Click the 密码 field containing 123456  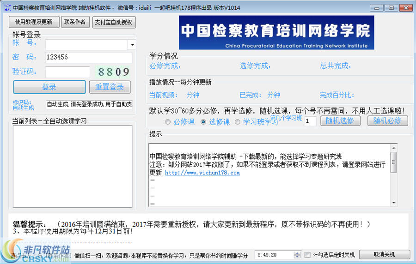pyautogui.click(x=89, y=57)
